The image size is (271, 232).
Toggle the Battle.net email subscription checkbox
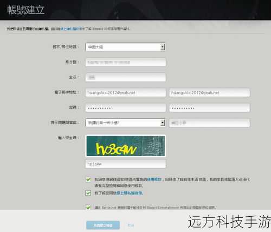[88, 207]
